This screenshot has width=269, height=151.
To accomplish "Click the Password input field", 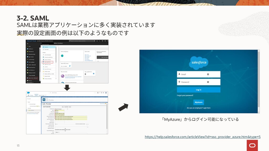I will click(x=199, y=82).
